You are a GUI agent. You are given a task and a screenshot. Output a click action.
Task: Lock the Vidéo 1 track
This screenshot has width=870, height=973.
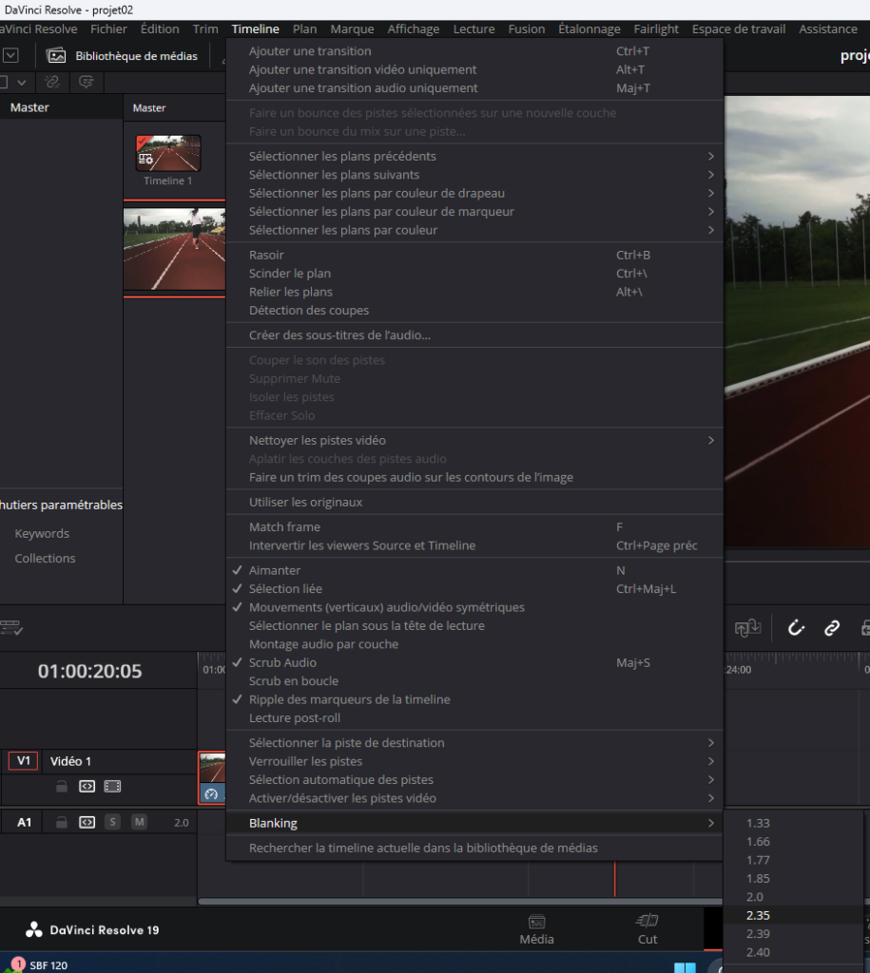[x=61, y=787]
